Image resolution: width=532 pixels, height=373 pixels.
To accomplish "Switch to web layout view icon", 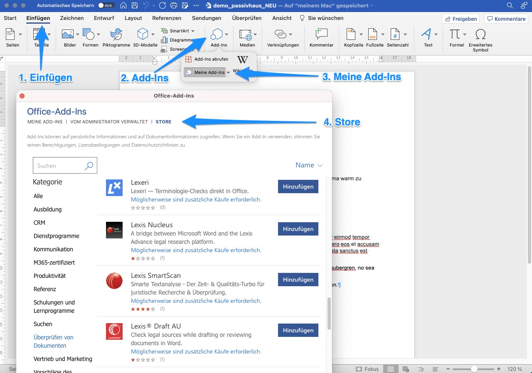I will coord(406,369).
